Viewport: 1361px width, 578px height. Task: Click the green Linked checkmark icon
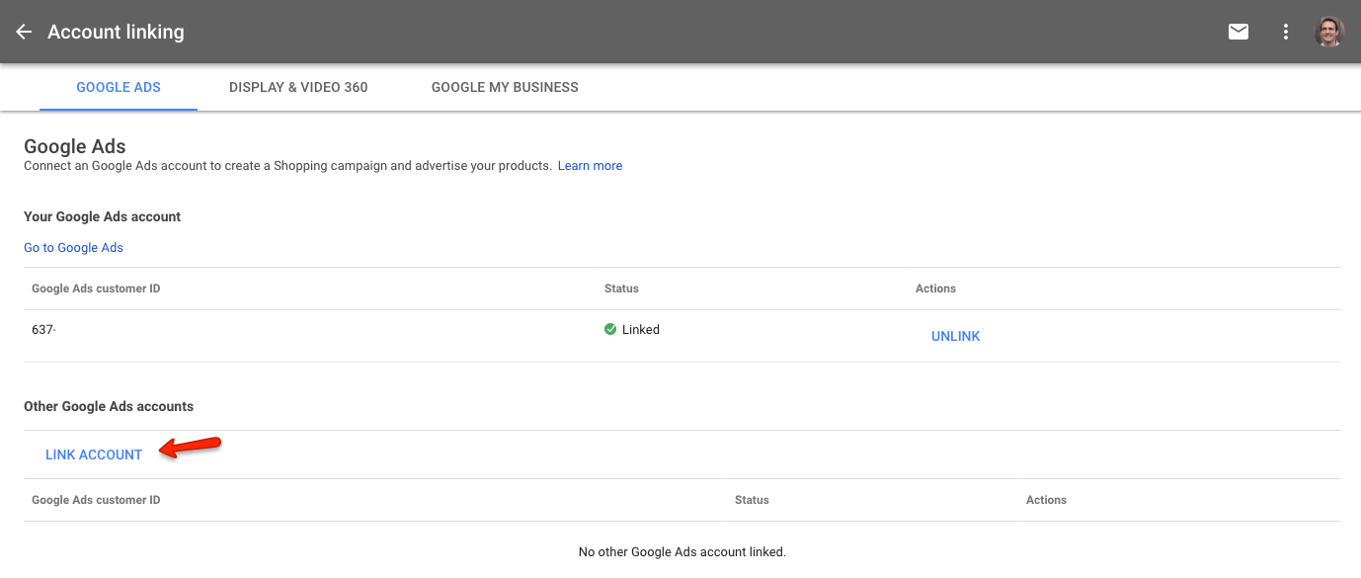[610, 329]
